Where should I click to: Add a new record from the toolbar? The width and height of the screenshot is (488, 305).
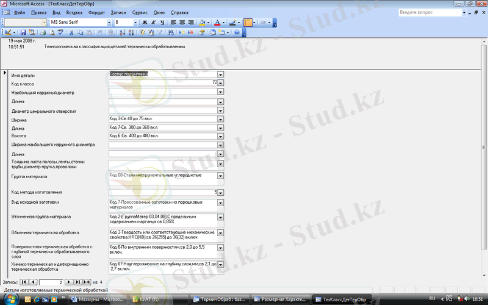click(x=182, y=32)
